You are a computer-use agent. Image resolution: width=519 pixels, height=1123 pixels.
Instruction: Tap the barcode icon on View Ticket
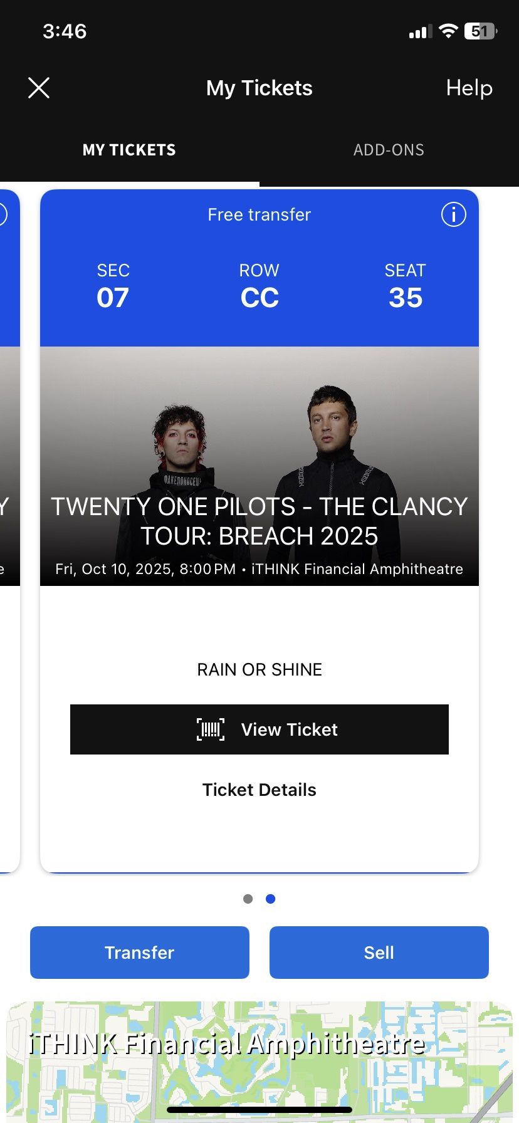(211, 729)
